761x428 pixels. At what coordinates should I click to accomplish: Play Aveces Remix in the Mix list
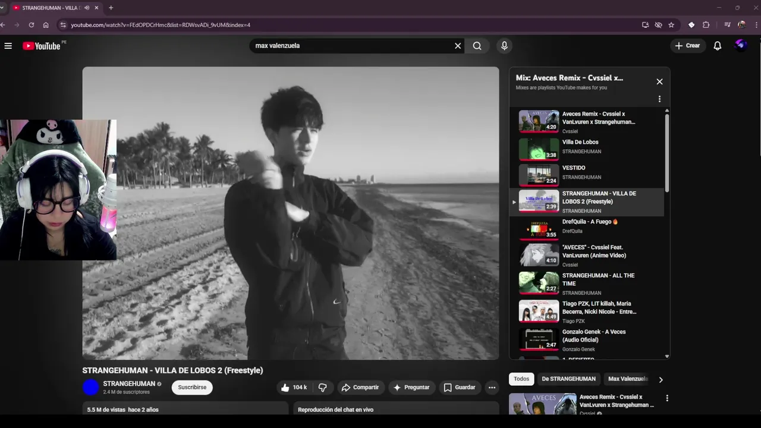point(587,121)
